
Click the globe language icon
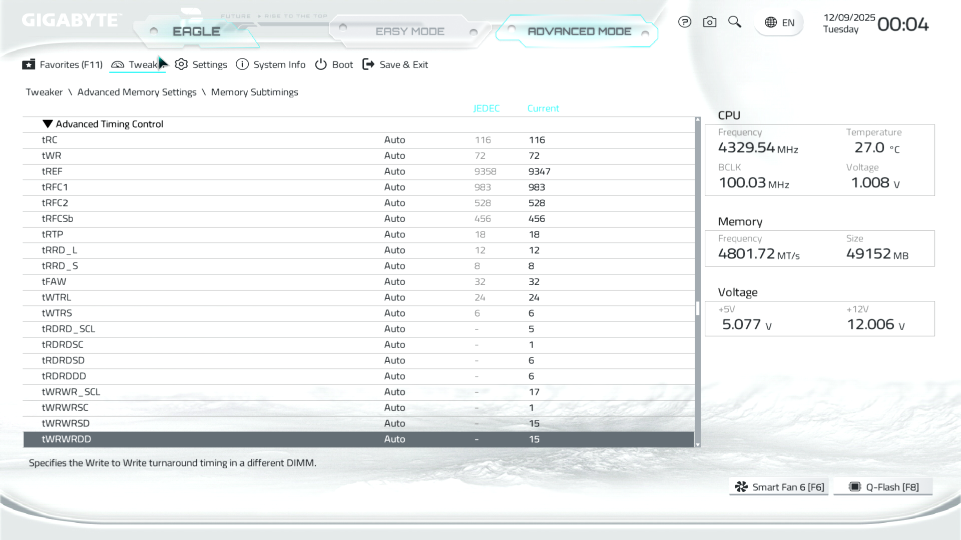pos(771,22)
